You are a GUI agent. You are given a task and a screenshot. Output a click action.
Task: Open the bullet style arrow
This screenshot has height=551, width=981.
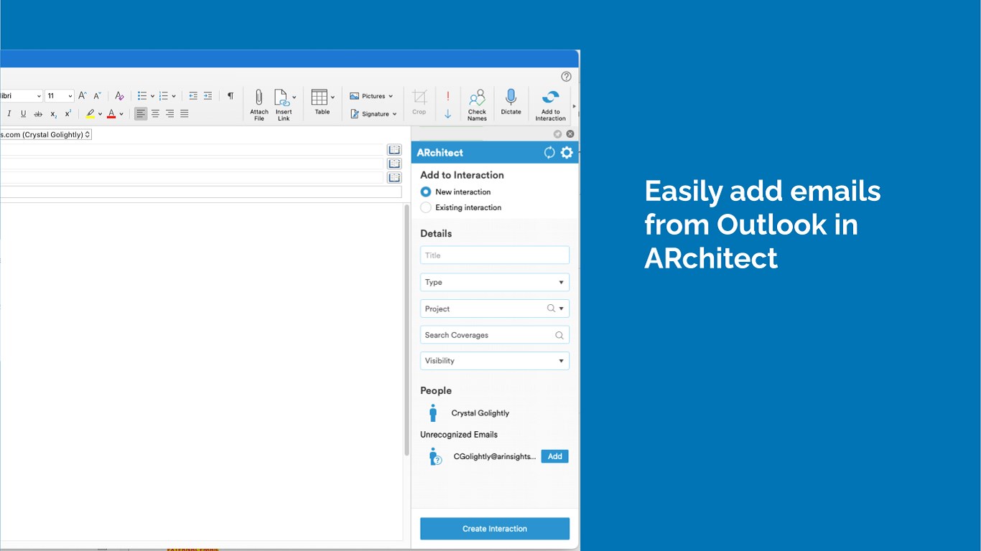[x=153, y=96]
